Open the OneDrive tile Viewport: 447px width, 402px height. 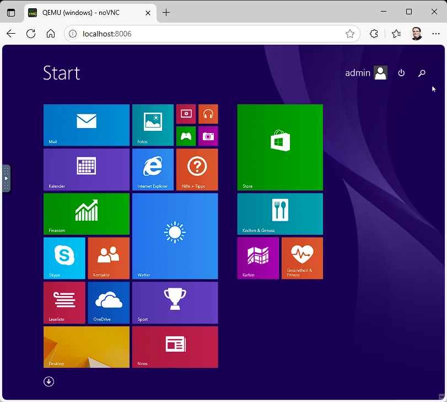tap(109, 303)
